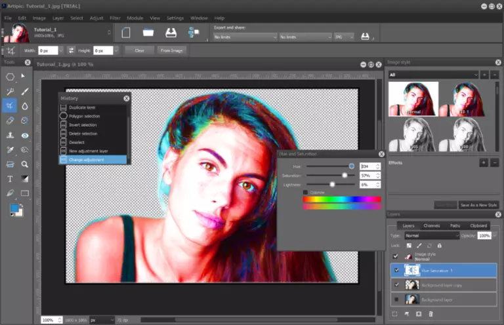Expand the Image style All dropdown
Viewport: 504px width, 325px height.
click(432, 75)
